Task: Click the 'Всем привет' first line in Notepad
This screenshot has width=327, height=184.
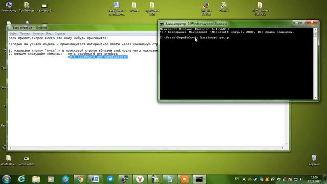Action: pyautogui.click(x=58, y=38)
